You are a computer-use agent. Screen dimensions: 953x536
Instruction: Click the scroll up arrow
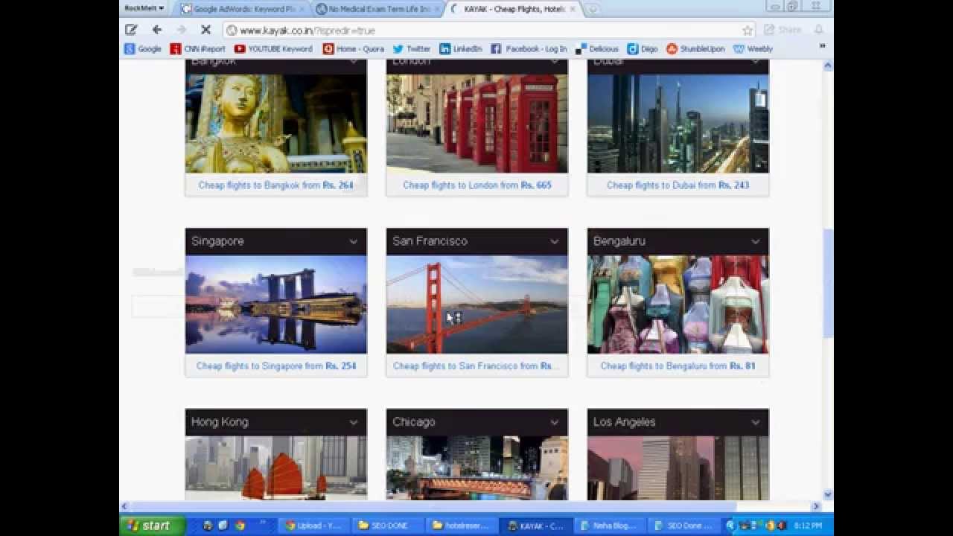tap(827, 66)
